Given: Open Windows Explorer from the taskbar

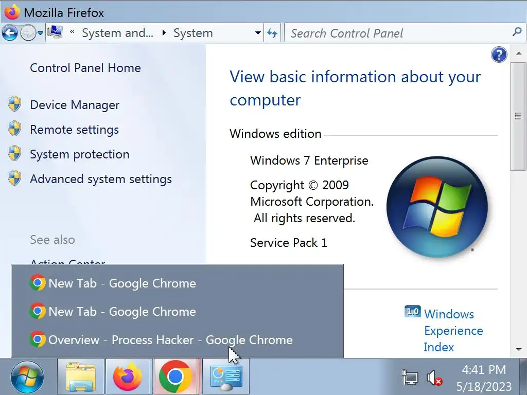Looking at the screenshot, I should [81, 376].
